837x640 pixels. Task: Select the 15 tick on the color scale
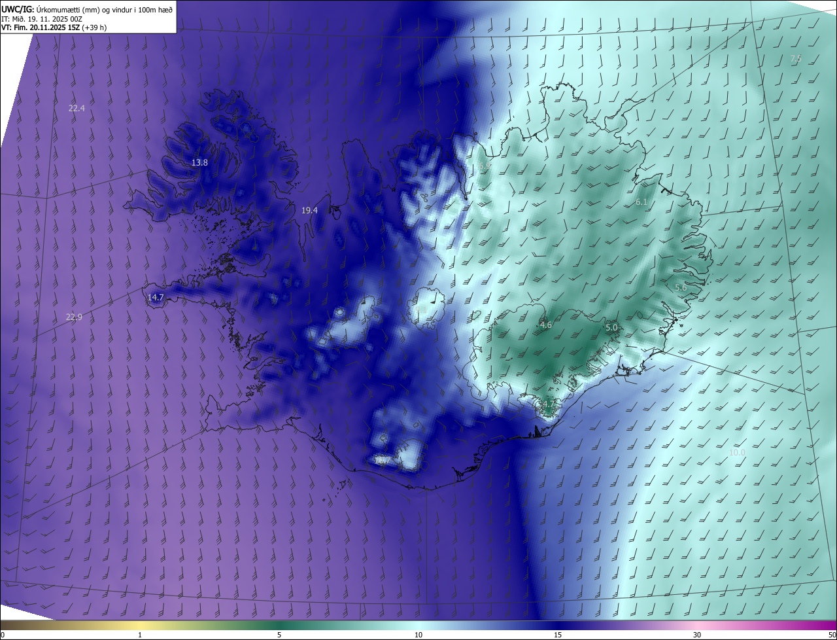[x=558, y=635]
